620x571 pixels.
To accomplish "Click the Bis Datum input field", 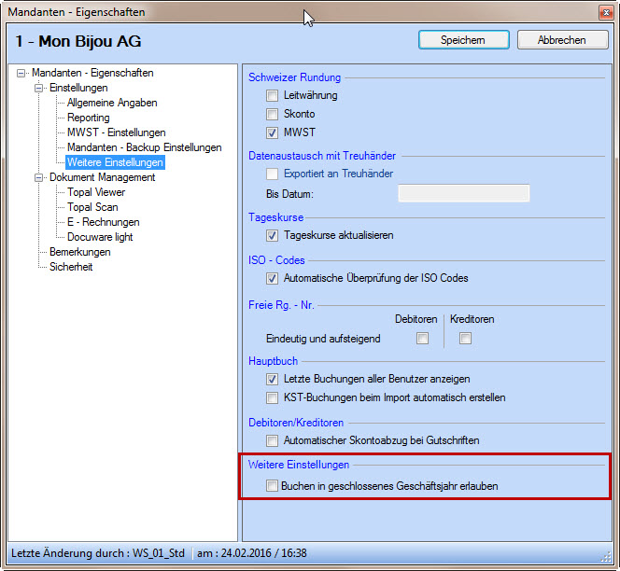I will click(x=463, y=193).
